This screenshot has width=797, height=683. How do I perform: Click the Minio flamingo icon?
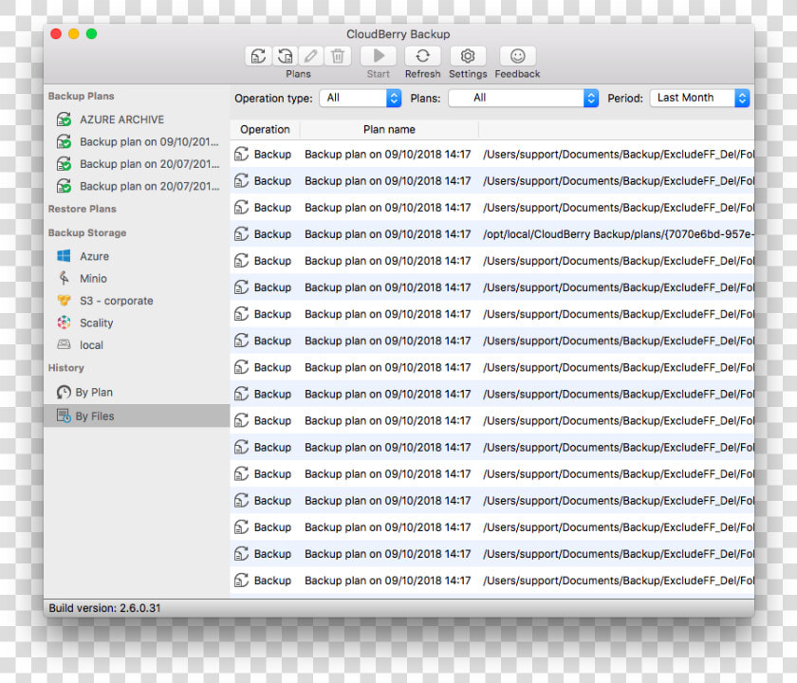[x=64, y=279]
